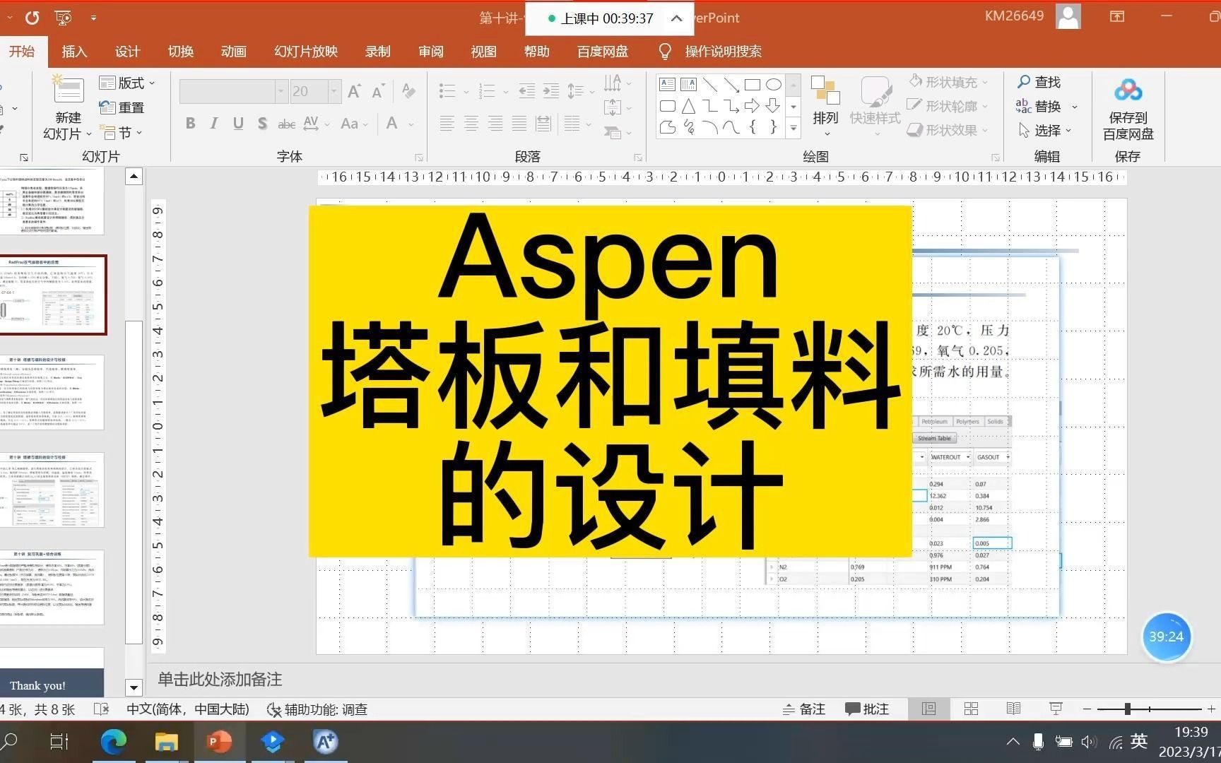Screen dimensions: 1221x763
Task: Click the Arrange (排列) button
Action: point(825,105)
